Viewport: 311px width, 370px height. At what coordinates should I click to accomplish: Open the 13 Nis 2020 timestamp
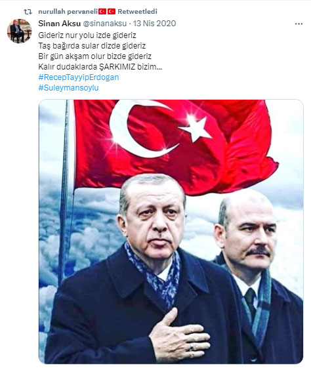pos(155,24)
